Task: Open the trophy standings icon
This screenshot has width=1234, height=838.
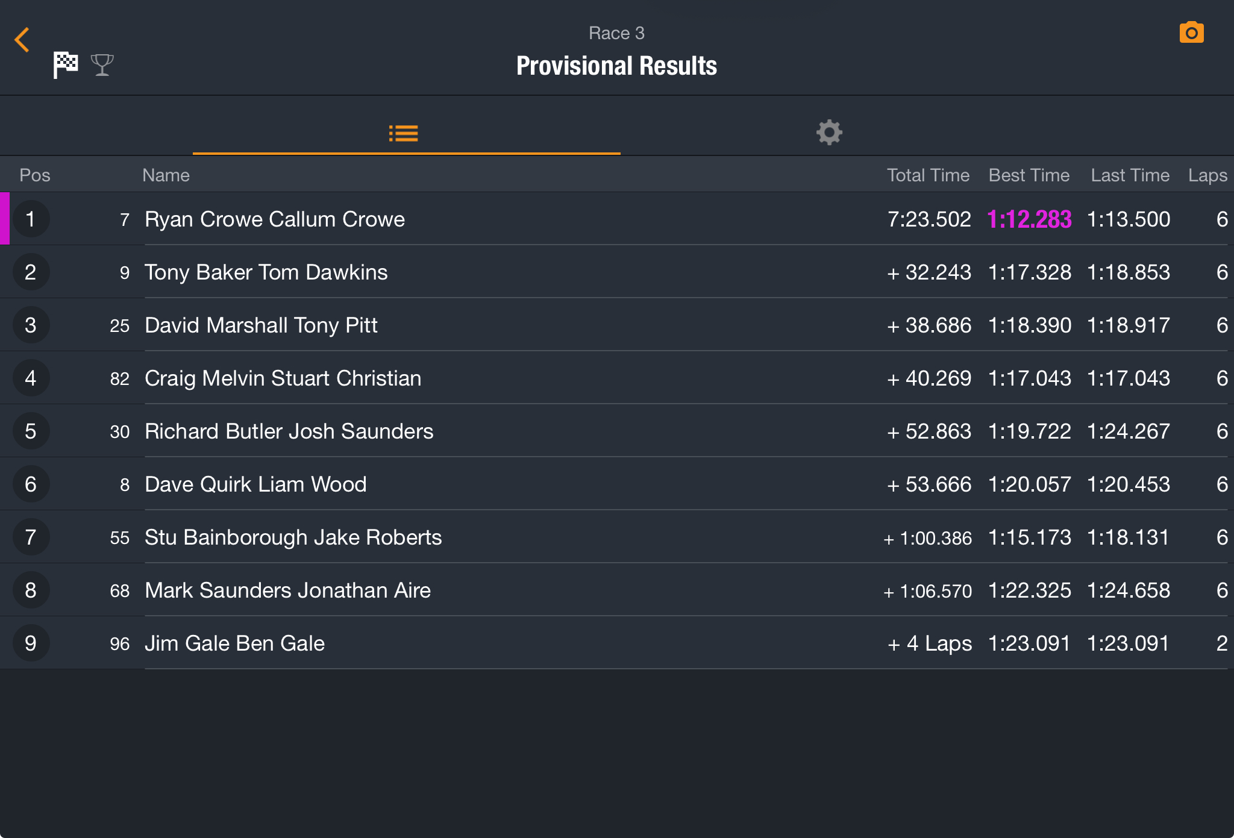Action: tap(102, 64)
